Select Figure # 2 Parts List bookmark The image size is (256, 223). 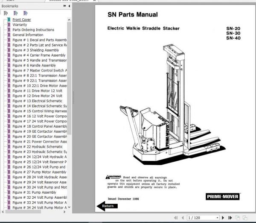click(x=40, y=45)
